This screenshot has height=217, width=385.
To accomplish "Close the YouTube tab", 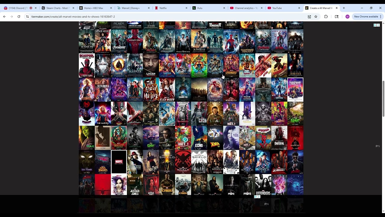I will [299, 8].
